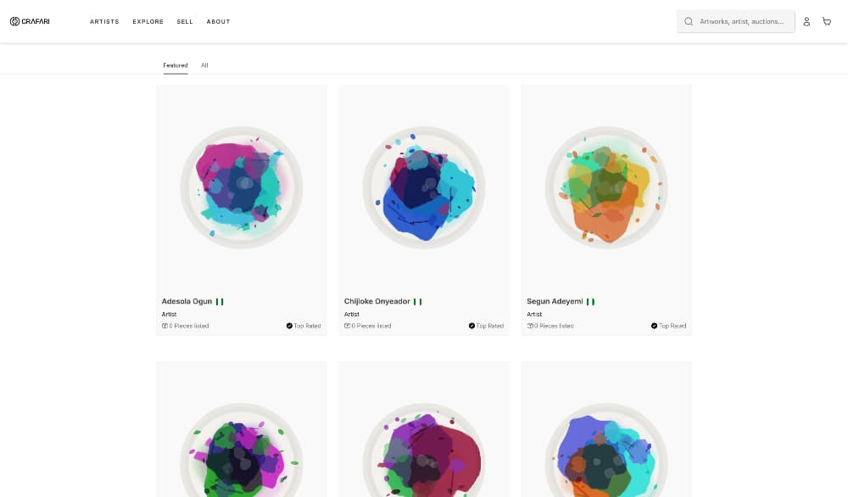Click Nigerian flag beside Adesola Ogun
The image size is (848, 497).
(220, 302)
